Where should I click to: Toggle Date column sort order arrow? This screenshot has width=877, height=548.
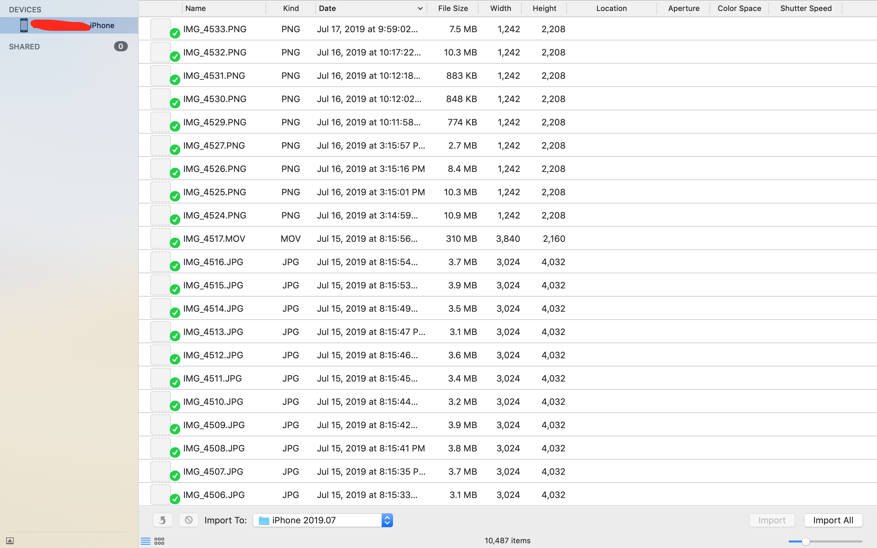(420, 8)
